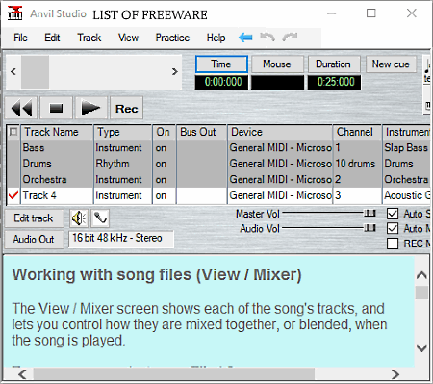Click the Instrument type cell for Track 4
The image size is (433, 384).
tap(123, 195)
